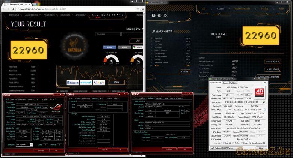Click OK in the left CPU-Z window
293x158 pixels.
point(56,150)
